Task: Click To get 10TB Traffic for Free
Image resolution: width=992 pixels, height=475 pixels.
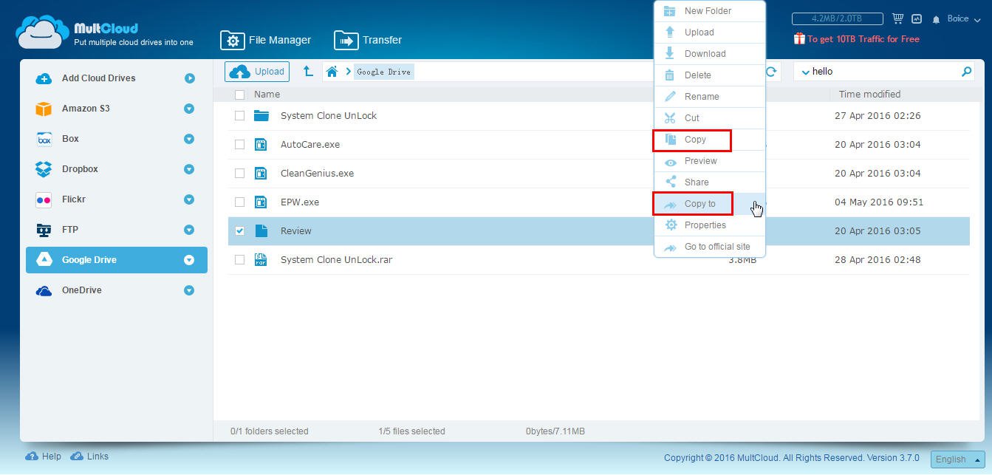Action: 863,39
